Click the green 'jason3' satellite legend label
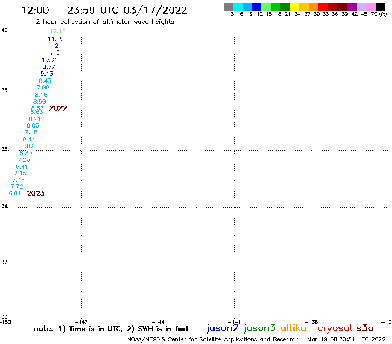 point(260,328)
